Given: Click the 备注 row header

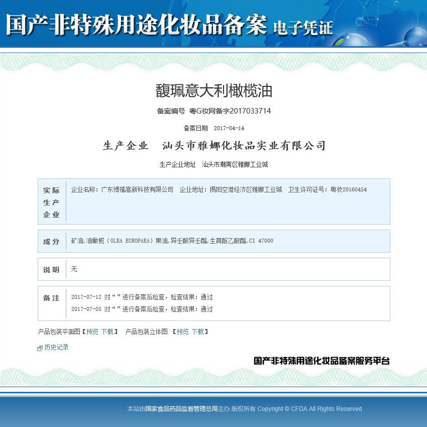Looking at the screenshot, I should [x=51, y=298].
